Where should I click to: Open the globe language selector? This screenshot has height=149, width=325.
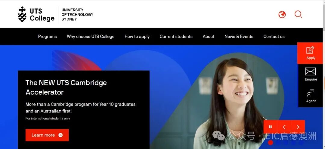coord(282,15)
